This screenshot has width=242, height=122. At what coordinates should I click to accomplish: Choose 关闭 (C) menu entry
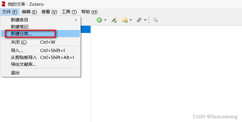coord(40,42)
